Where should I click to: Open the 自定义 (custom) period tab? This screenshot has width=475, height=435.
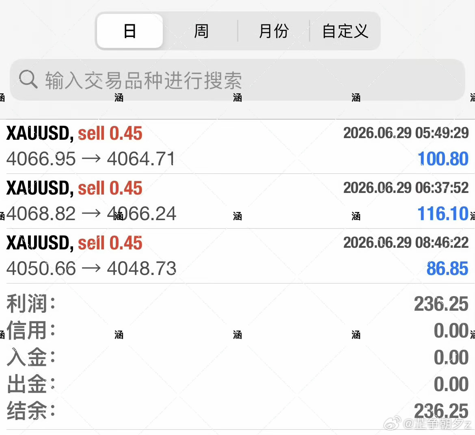(345, 31)
